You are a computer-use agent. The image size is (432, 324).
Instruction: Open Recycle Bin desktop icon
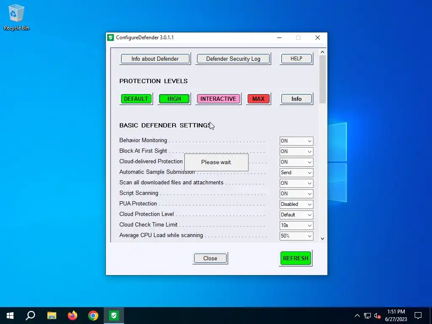(x=16, y=17)
